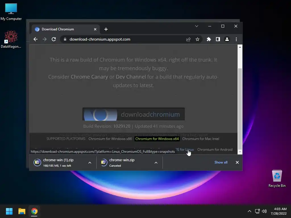Select Chromium for Android platform

coord(215,150)
